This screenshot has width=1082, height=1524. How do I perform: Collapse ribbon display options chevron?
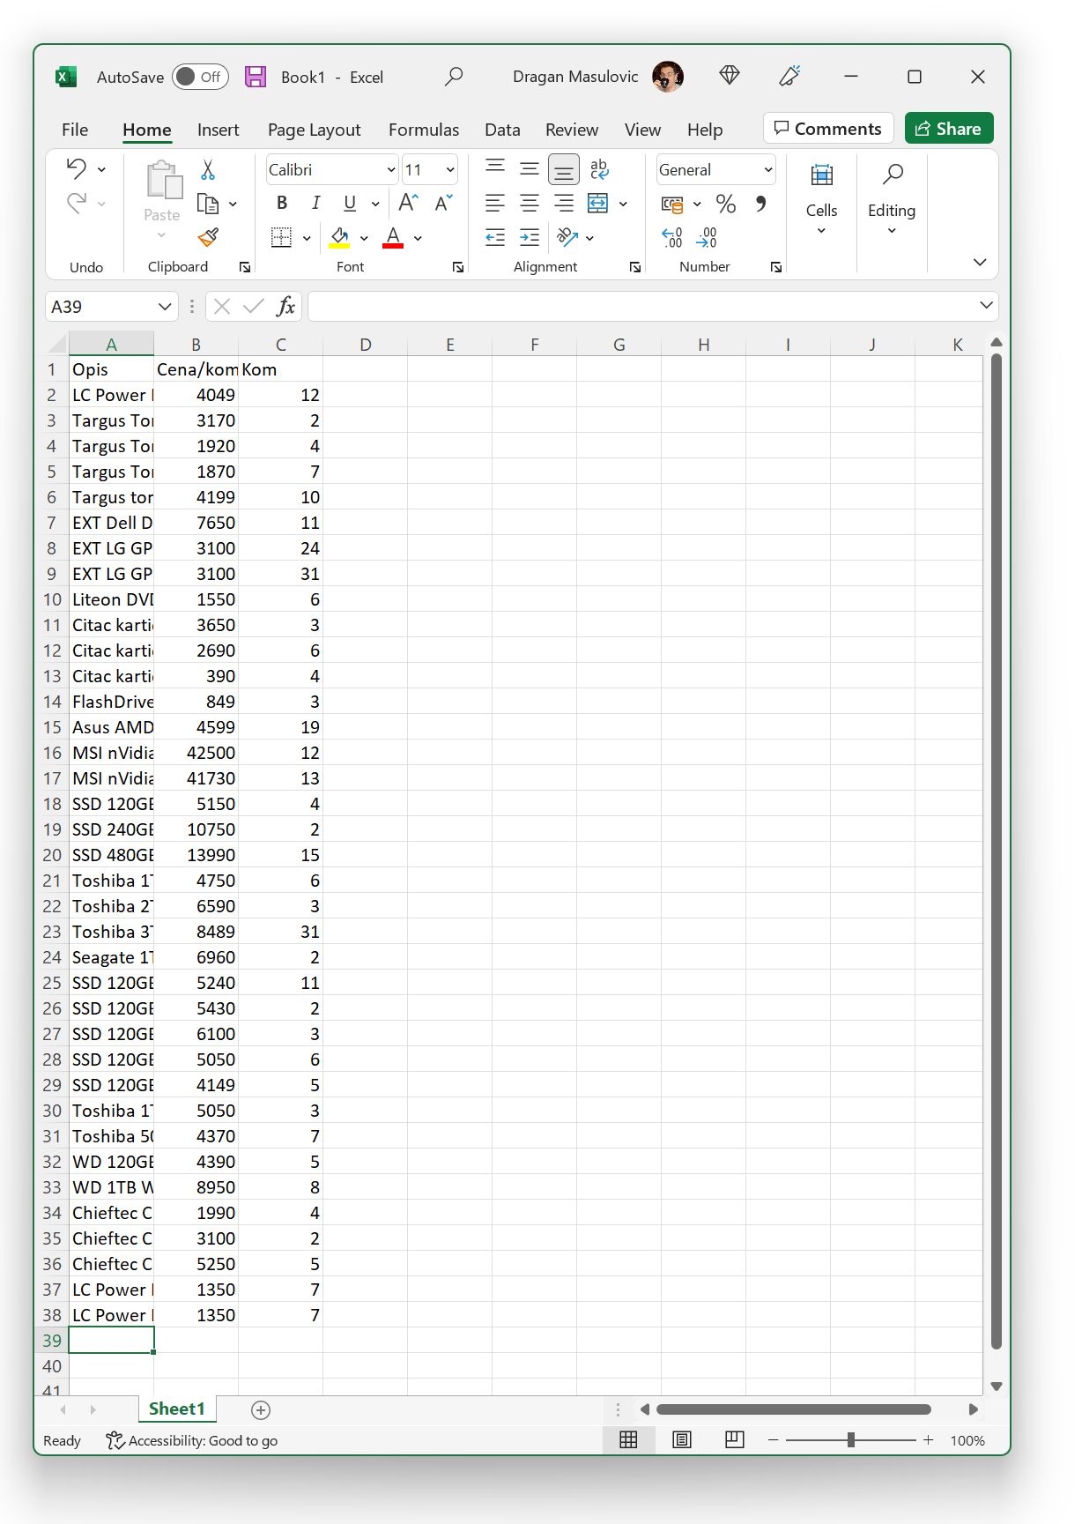point(980,262)
